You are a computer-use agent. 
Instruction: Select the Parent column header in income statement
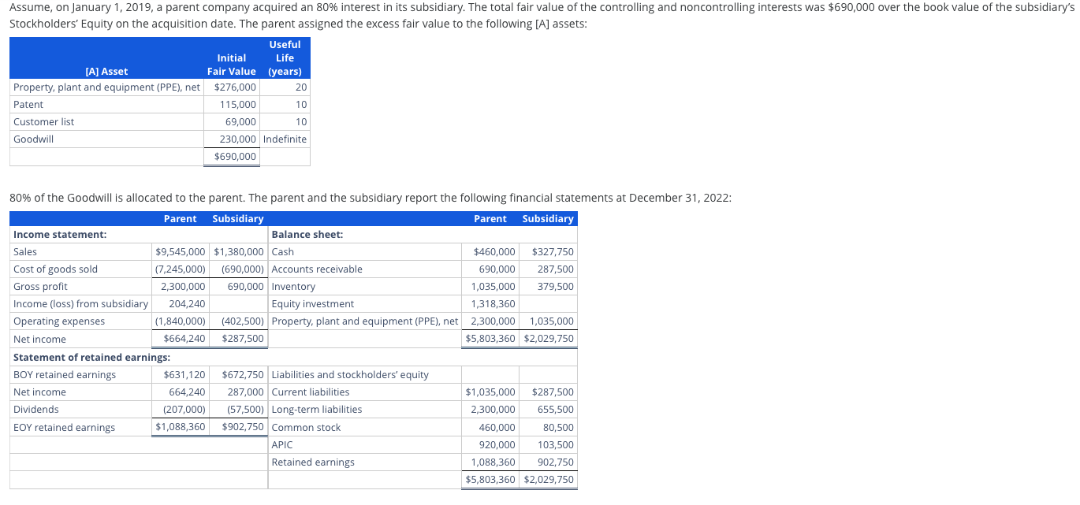(181, 218)
